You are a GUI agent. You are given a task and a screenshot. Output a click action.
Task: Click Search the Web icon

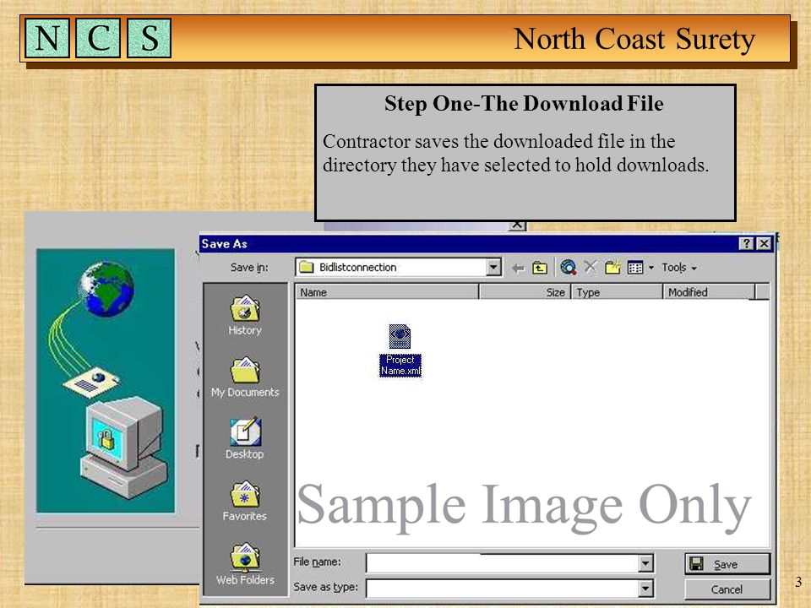[x=568, y=268]
